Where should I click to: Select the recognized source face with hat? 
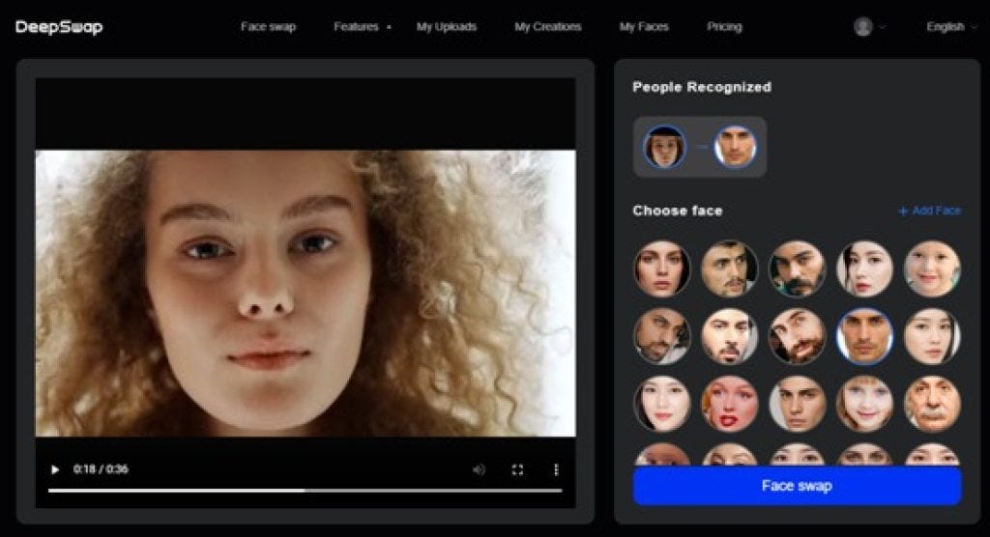click(x=664, y=147)
